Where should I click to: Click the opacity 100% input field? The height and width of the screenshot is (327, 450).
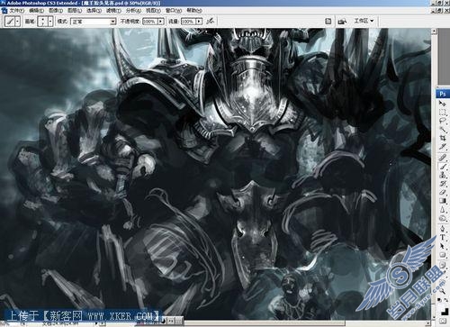[x=150, y=22]
